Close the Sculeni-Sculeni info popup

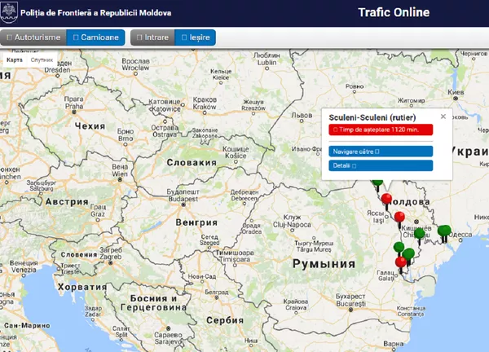pyautogui.click(x=443, y=117)
